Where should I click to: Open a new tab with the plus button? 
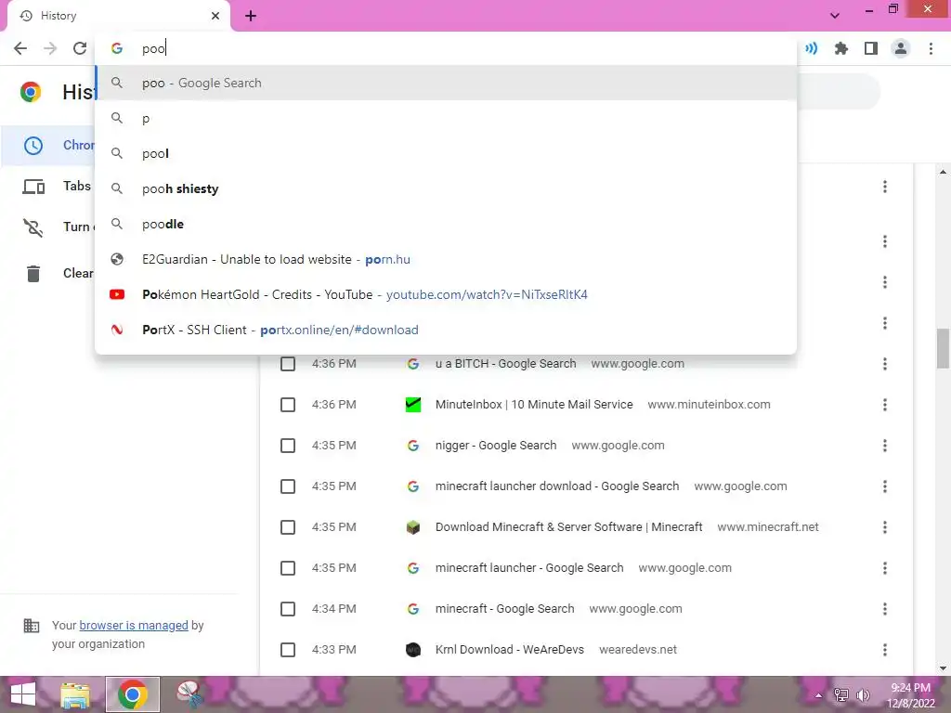click(x=251, y=16)
